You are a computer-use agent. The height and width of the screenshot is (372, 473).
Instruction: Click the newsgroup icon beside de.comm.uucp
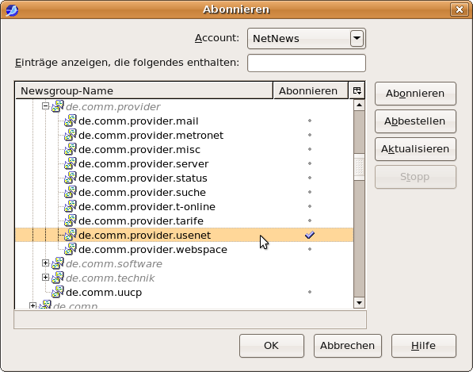(x=58, y=292)
